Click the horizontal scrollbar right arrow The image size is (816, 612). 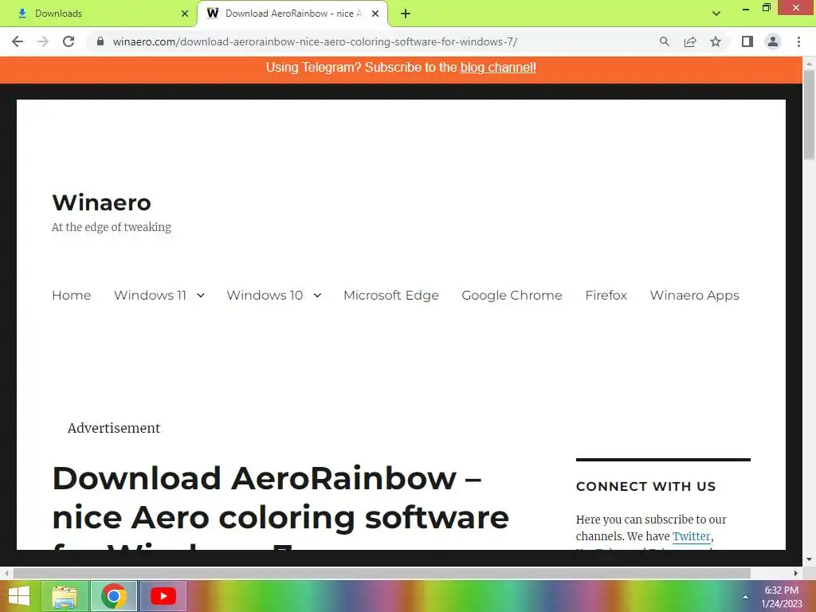pos(796,573)
